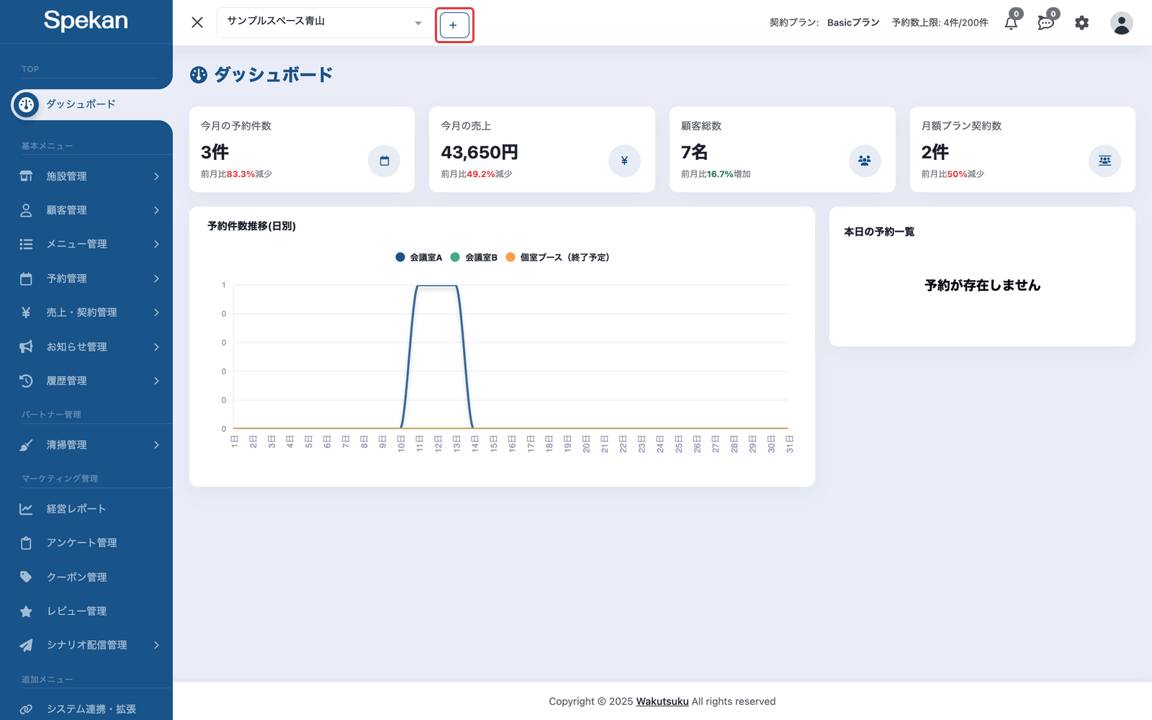Viewport: 1152px width, 720px height.
Task: Click the 予約数上限 4件/200件 text
Action: (940, 22)
